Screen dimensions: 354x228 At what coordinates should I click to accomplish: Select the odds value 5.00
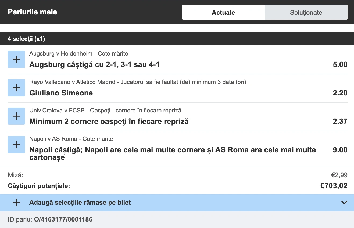point(340,64)
